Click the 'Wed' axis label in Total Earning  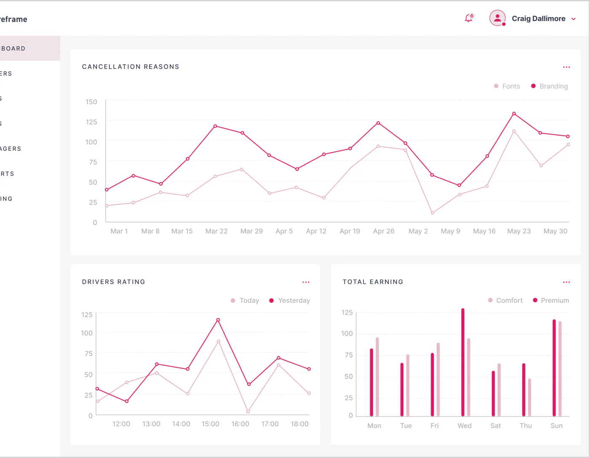465,426
